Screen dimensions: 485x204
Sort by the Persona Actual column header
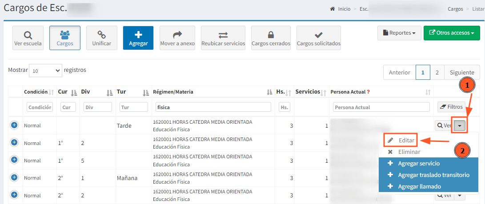coord(381,92)
